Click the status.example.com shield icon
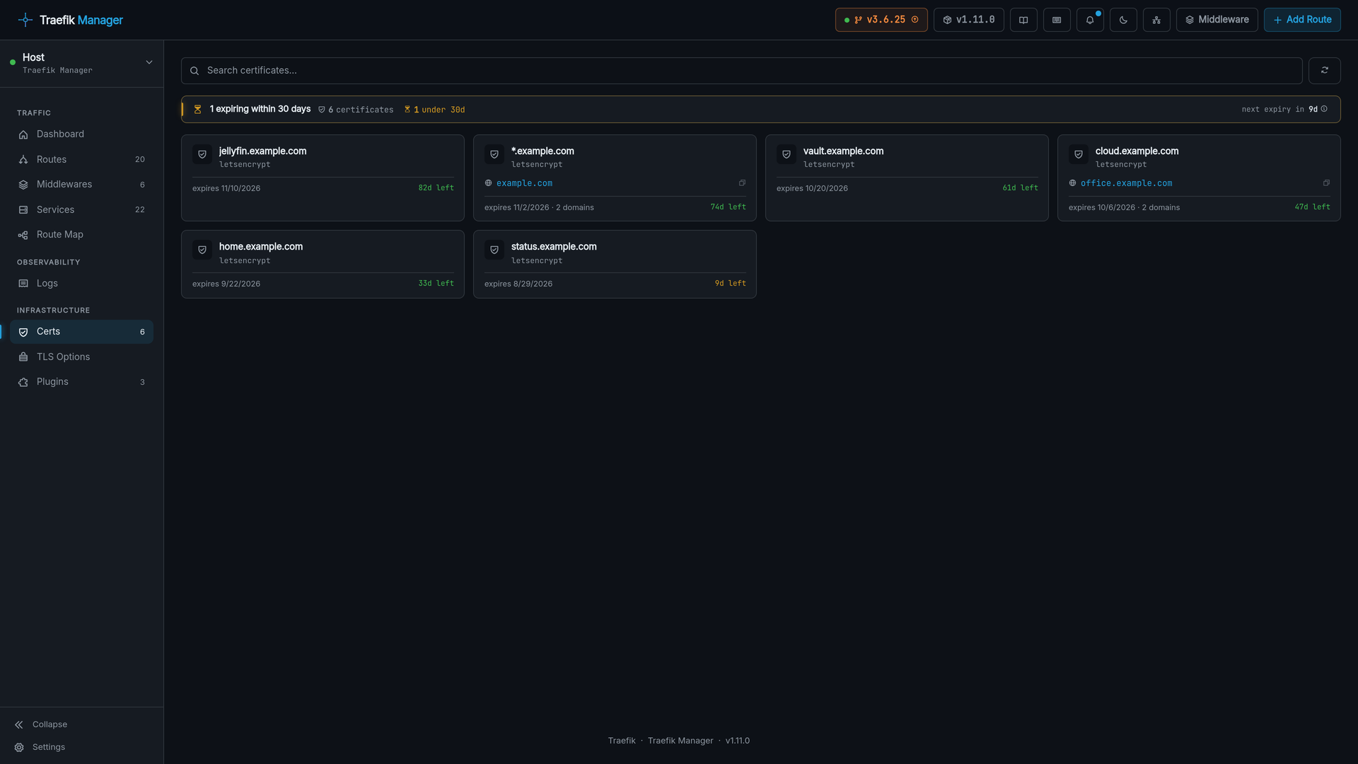This screenshot has width=1358, height=764. [x=494, y=250]
